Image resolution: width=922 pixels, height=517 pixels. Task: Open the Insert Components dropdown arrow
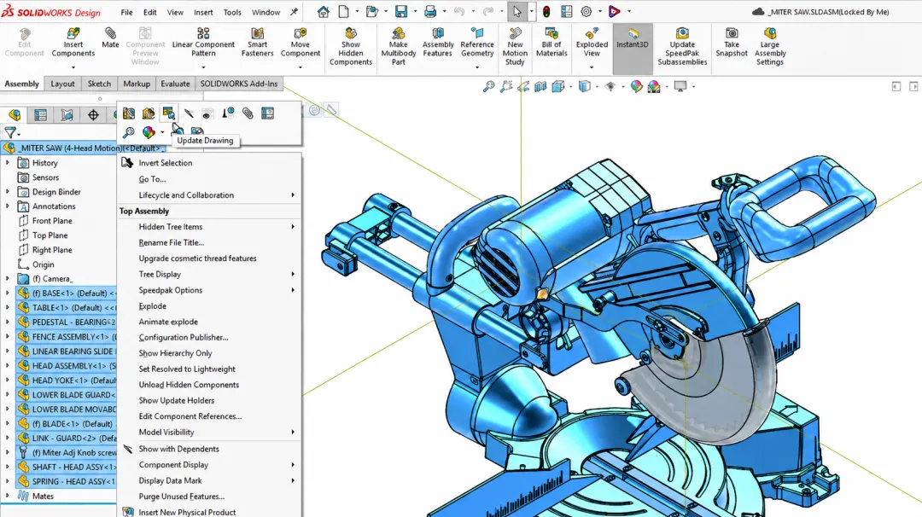pyautogui.click(x=73, y=67)
